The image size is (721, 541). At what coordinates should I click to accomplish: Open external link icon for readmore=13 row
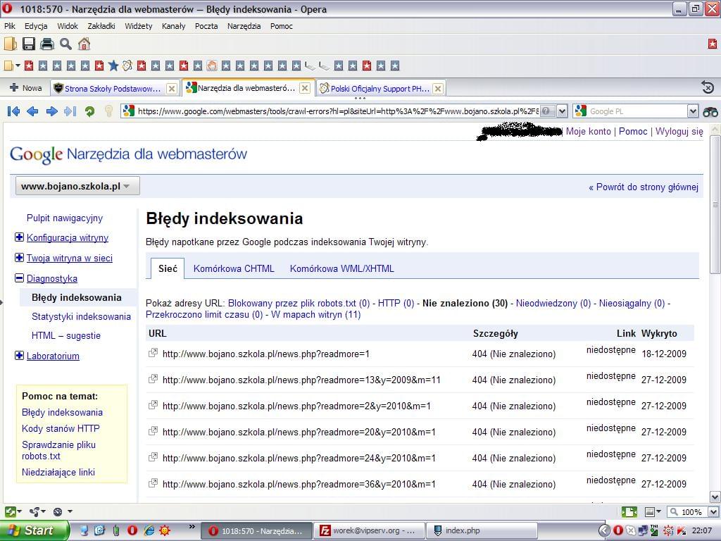pyautogui.click(x=153, y=379)
